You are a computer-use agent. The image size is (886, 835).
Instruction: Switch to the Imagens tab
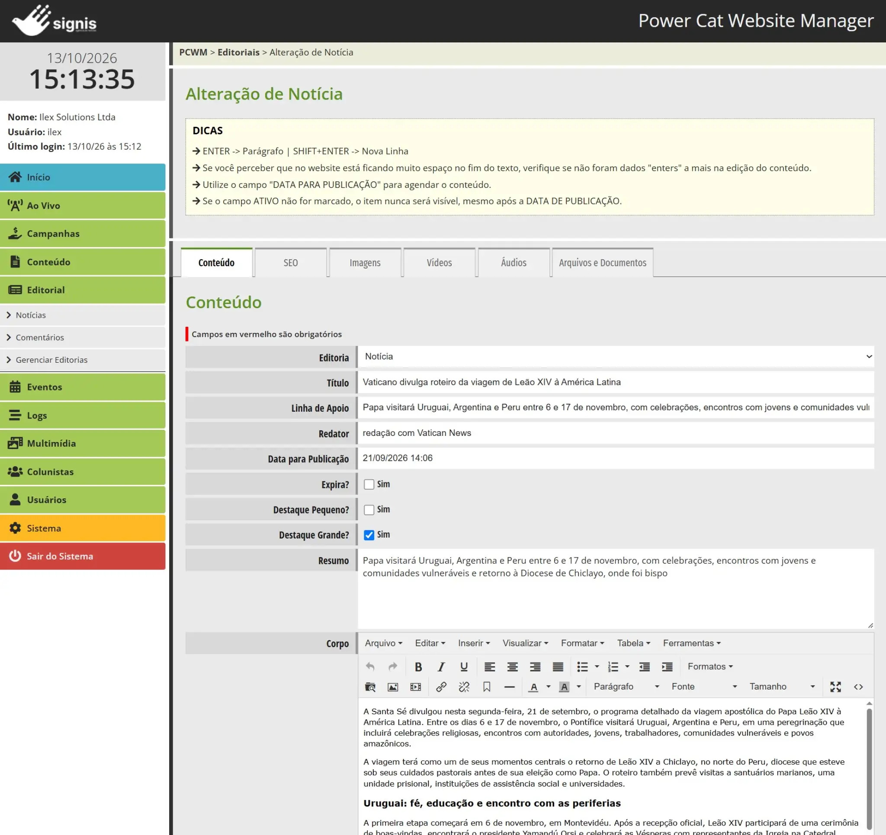click(365, 263)
